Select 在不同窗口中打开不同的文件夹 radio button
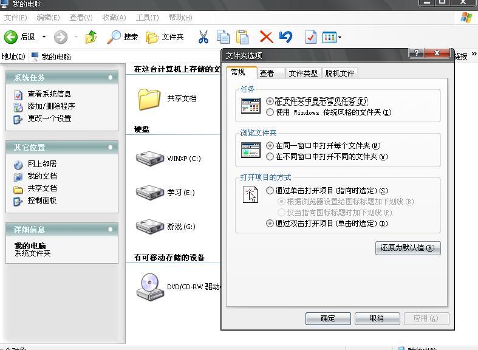 coord(270,157)
